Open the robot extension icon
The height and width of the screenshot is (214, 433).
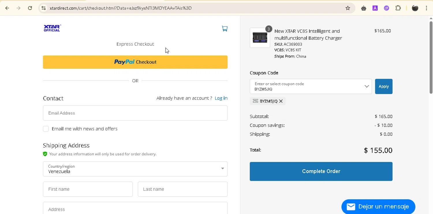(364, 8)
